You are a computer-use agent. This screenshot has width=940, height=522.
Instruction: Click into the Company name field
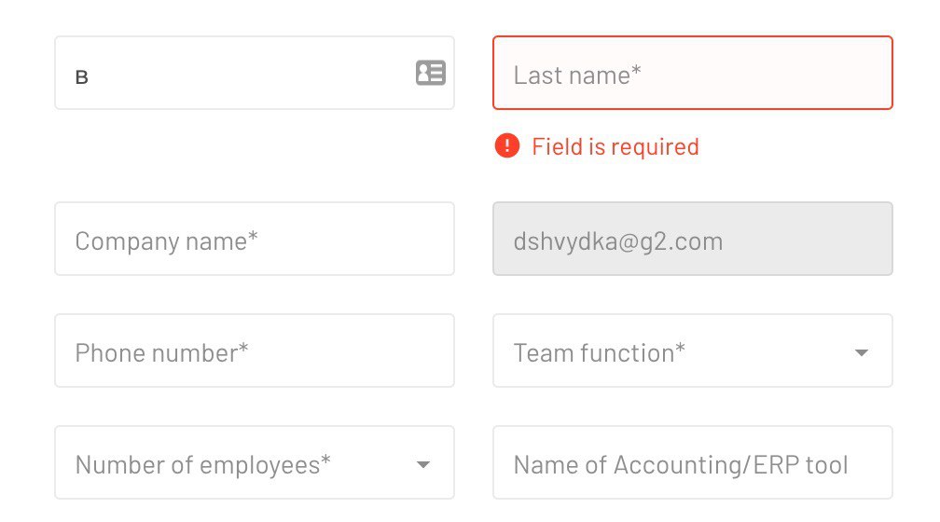[x=255, y=239]
